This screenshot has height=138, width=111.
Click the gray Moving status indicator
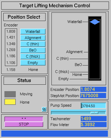tap(10, 94)
